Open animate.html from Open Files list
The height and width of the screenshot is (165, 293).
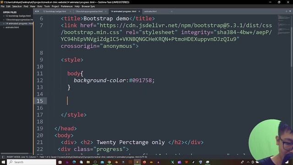click(x=12, y=27)
